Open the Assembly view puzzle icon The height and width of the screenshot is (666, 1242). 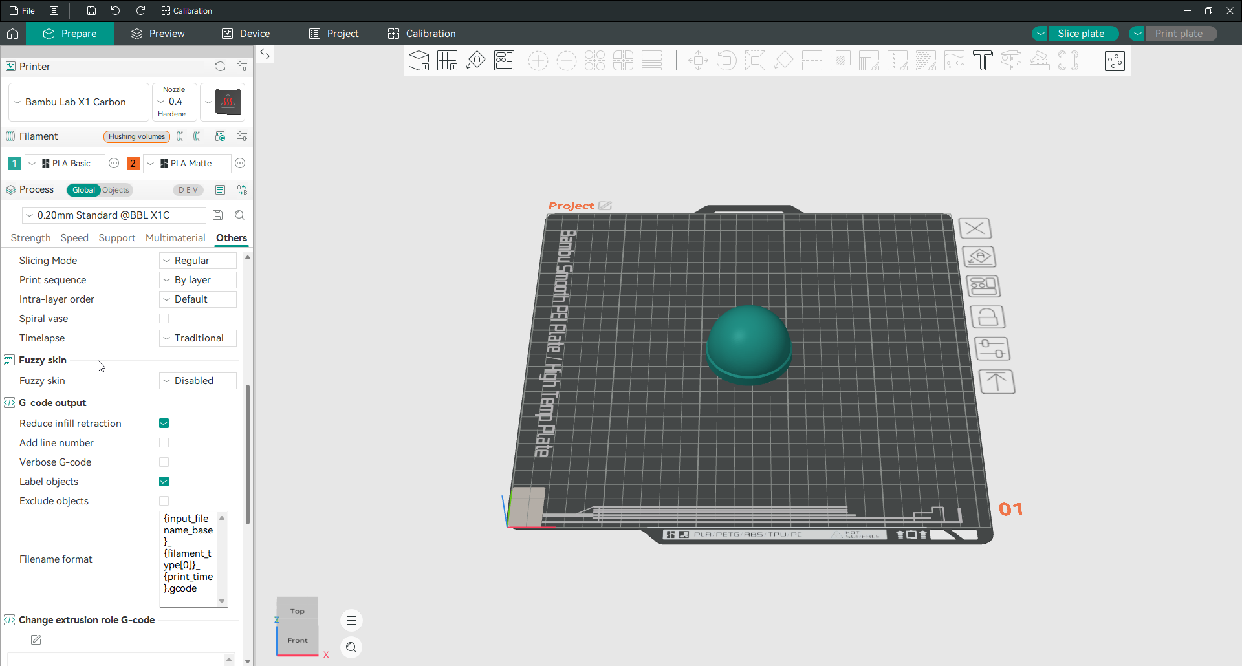(x=1115, y=61)
